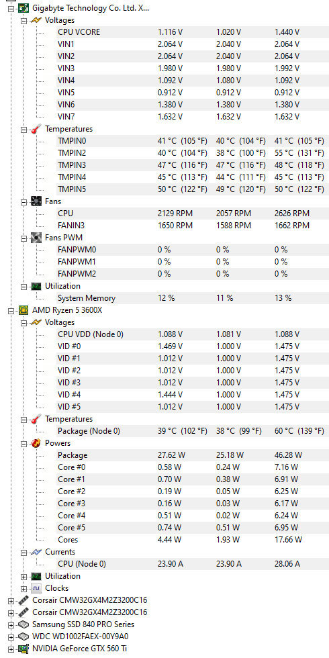Click the flame icon beside Powers
The height and width of the screenshot is (658, 329).
(x=36, y=443)
